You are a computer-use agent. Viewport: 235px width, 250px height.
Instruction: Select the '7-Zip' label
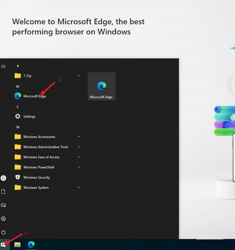(x=28, y=76)
